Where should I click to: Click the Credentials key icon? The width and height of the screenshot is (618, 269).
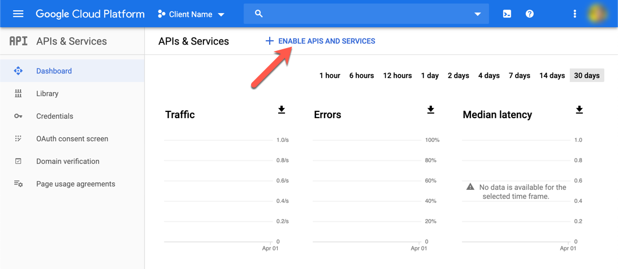point(18,116)
